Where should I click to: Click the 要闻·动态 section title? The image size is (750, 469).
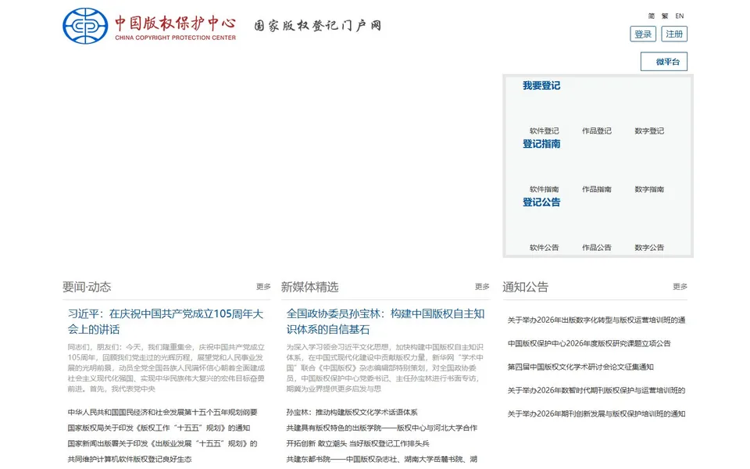pyautogui.click(x=87, y=287)
